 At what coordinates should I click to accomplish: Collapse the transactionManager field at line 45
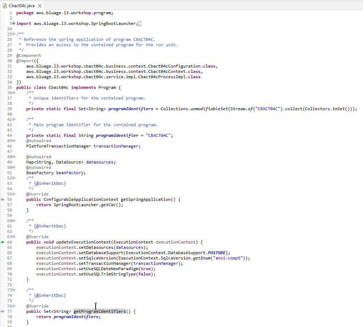tap(14, 141)
